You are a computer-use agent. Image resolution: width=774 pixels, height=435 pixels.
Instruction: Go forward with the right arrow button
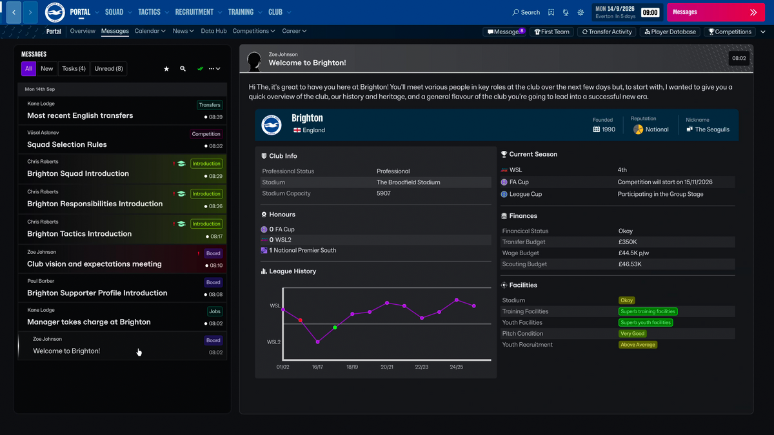point(30,12)
